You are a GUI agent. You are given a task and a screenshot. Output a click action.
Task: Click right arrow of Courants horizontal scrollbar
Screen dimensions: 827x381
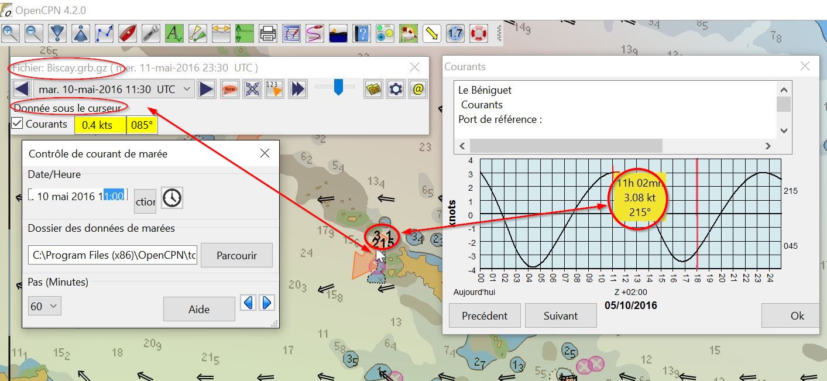[x=768, y=146]
